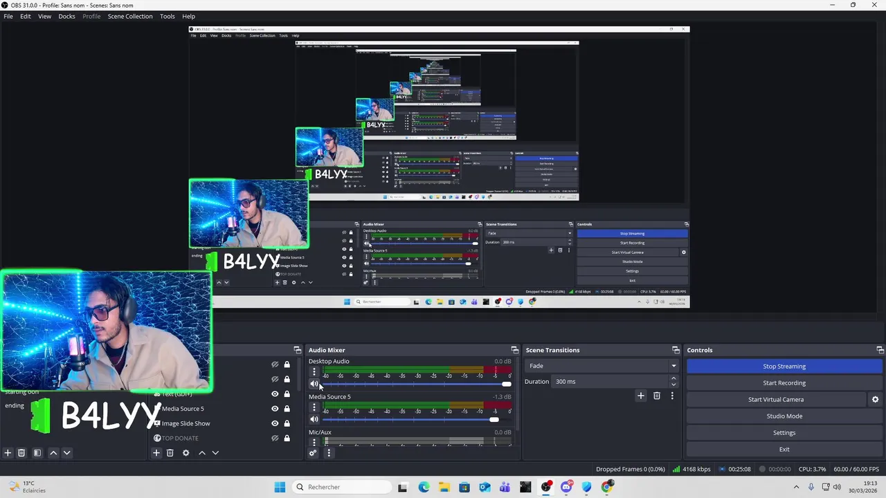Delete selected source with the trash icon
886x498 pixels.
pos(170,453)
